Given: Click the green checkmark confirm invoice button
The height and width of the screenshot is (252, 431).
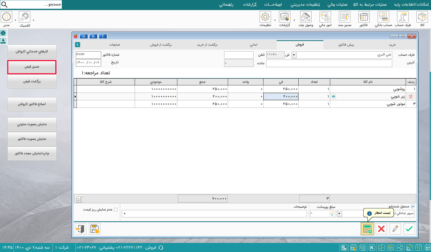Looking at the screenshot, I should pyautogui.click(x=409, y=229).
